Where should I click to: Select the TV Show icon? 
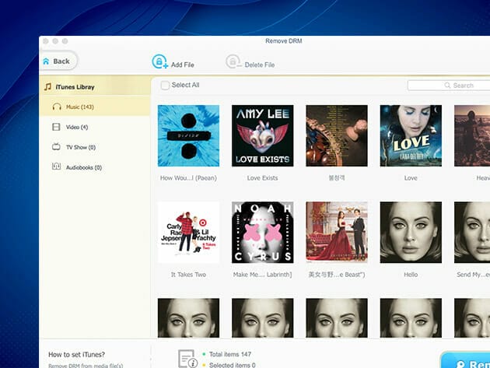[x=56, y=146]
